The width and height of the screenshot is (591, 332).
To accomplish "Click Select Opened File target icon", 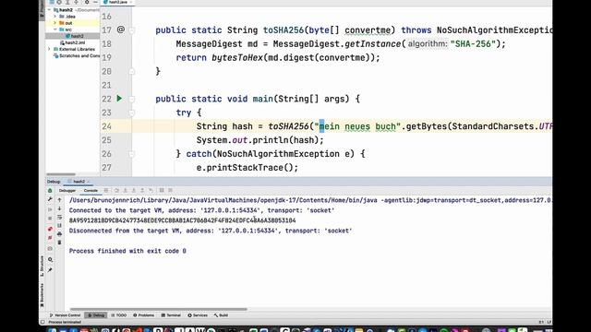I will point(59,2).
